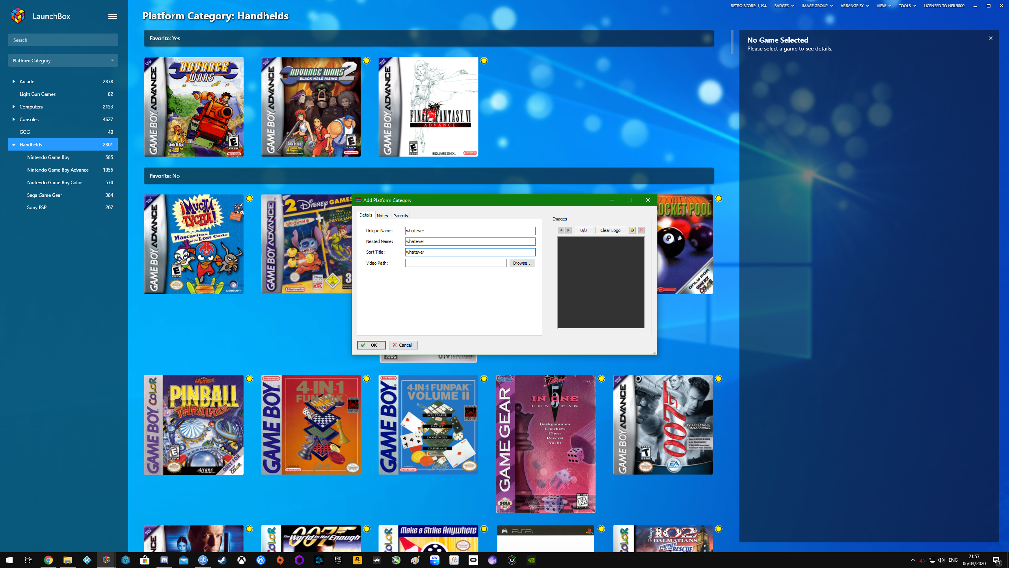Toggle favorite star on 4-in-1 Funpak Volume II
Viewport: 1009px width, 568px height.
tap(484, 379)
